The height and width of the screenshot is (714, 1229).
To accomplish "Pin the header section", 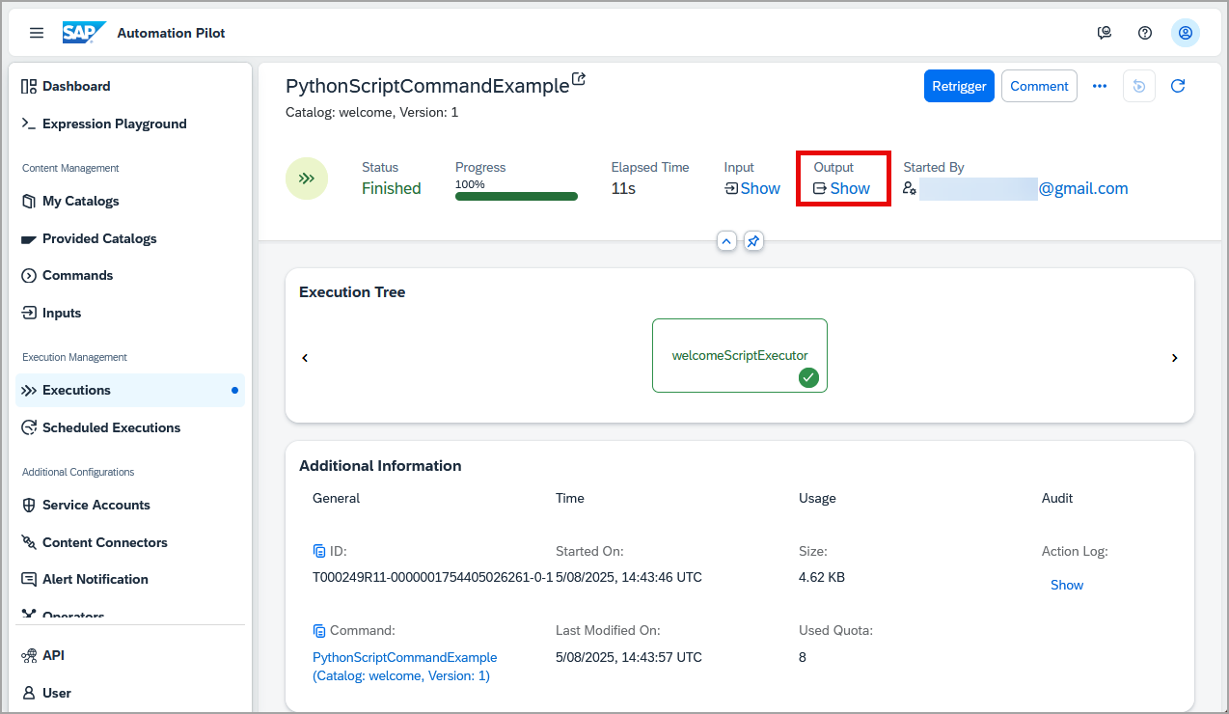I will click(753, 241).
